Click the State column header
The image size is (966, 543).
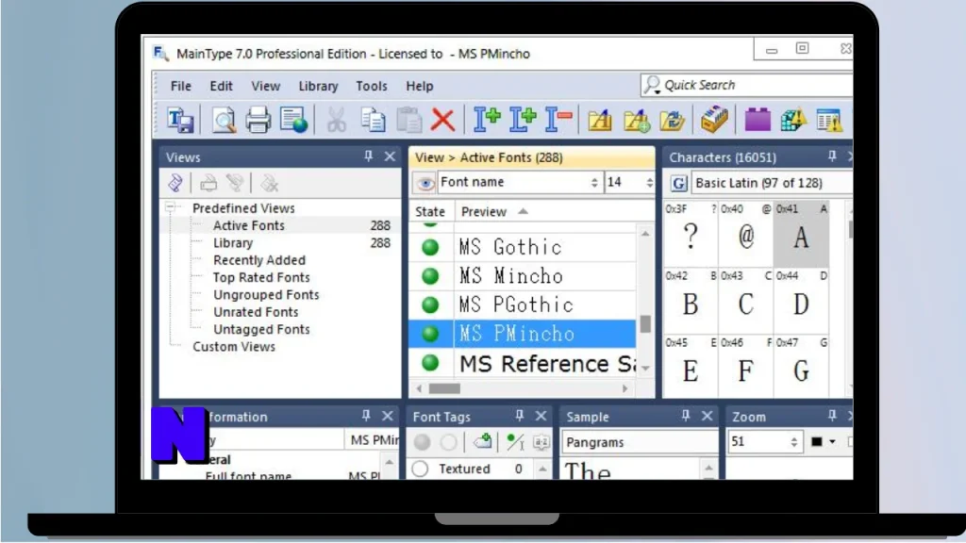[430, 212]
